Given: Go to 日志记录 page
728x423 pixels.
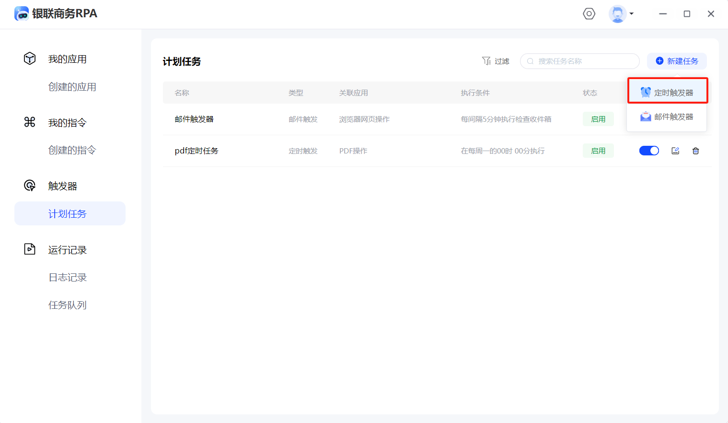Looking at the screenshot, I should (x=68, y=278).
